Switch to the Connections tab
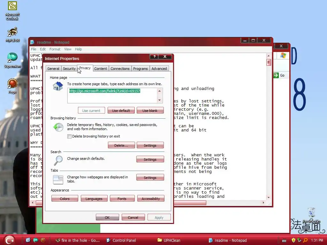327x245 pixels. 120,69
